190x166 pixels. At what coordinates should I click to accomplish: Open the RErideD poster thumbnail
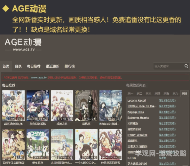pos(111,106)
